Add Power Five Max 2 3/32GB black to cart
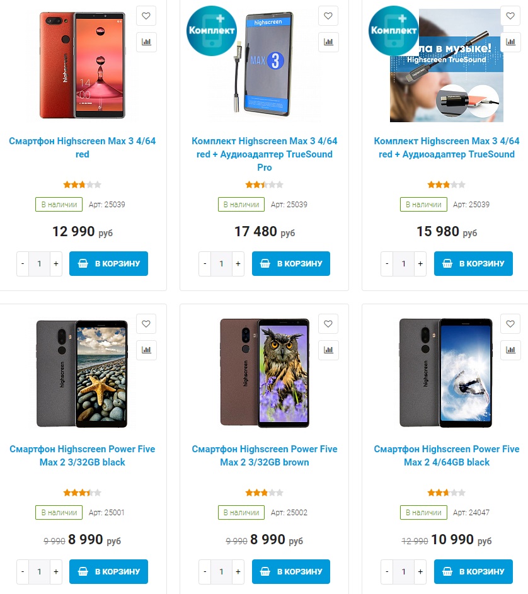 108,572
